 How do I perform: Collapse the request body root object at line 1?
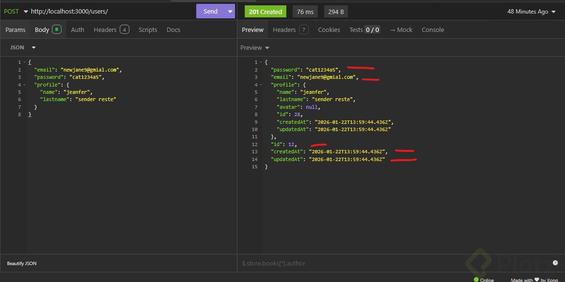tap(25, 62)
